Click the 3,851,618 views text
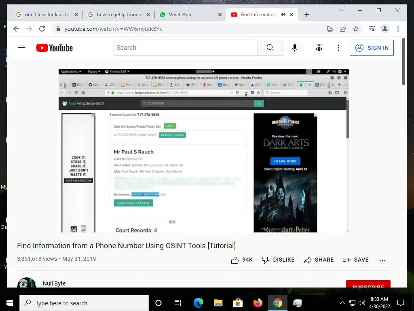Viewport: 414px width, 311px height. click(37, 259)
